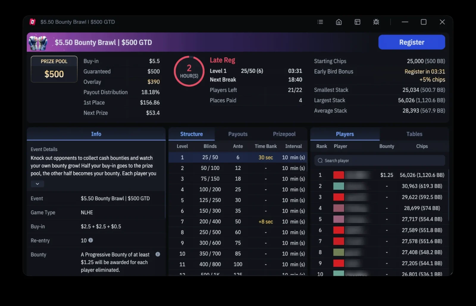The image size is (476, 306).
Task: Go to lobby via home icon
Action: [339, 22]
